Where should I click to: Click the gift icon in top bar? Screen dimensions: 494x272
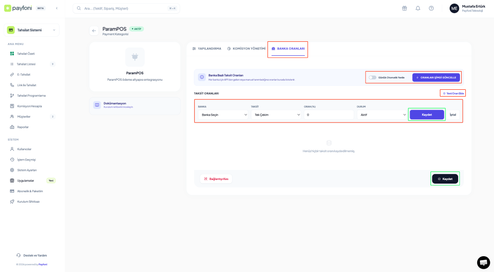tap(405, 8)
